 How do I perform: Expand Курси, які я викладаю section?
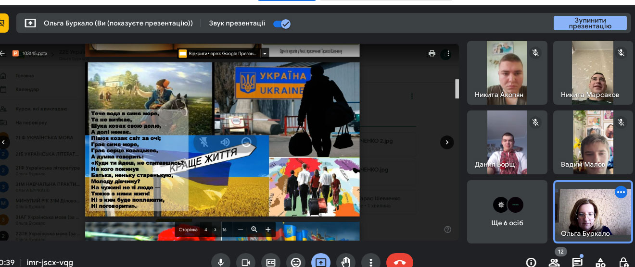click(41, 109)
